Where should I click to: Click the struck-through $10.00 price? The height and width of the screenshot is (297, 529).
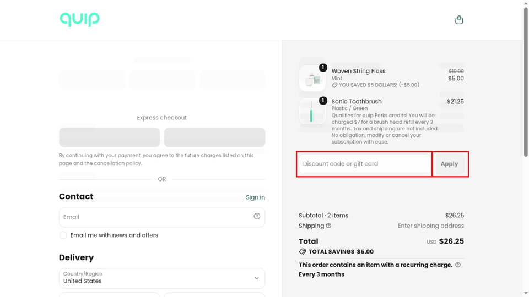[456, 71]
